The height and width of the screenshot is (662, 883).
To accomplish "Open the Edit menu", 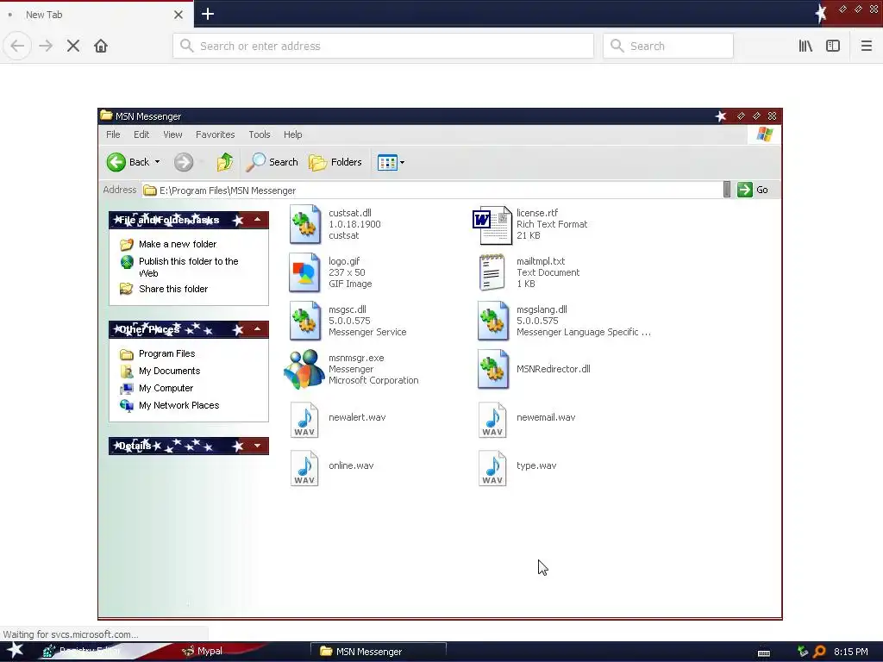I will tap(141, 134).
